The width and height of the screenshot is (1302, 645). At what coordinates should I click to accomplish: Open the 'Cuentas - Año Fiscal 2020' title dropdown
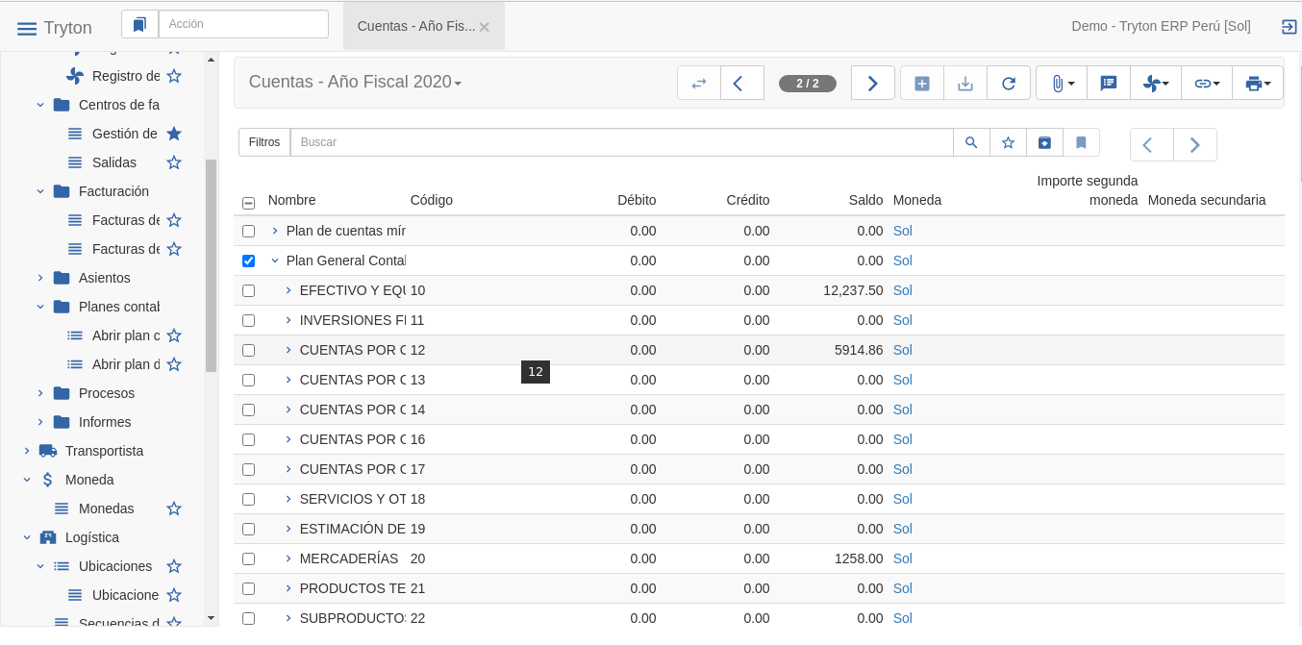tap(355, 83)
